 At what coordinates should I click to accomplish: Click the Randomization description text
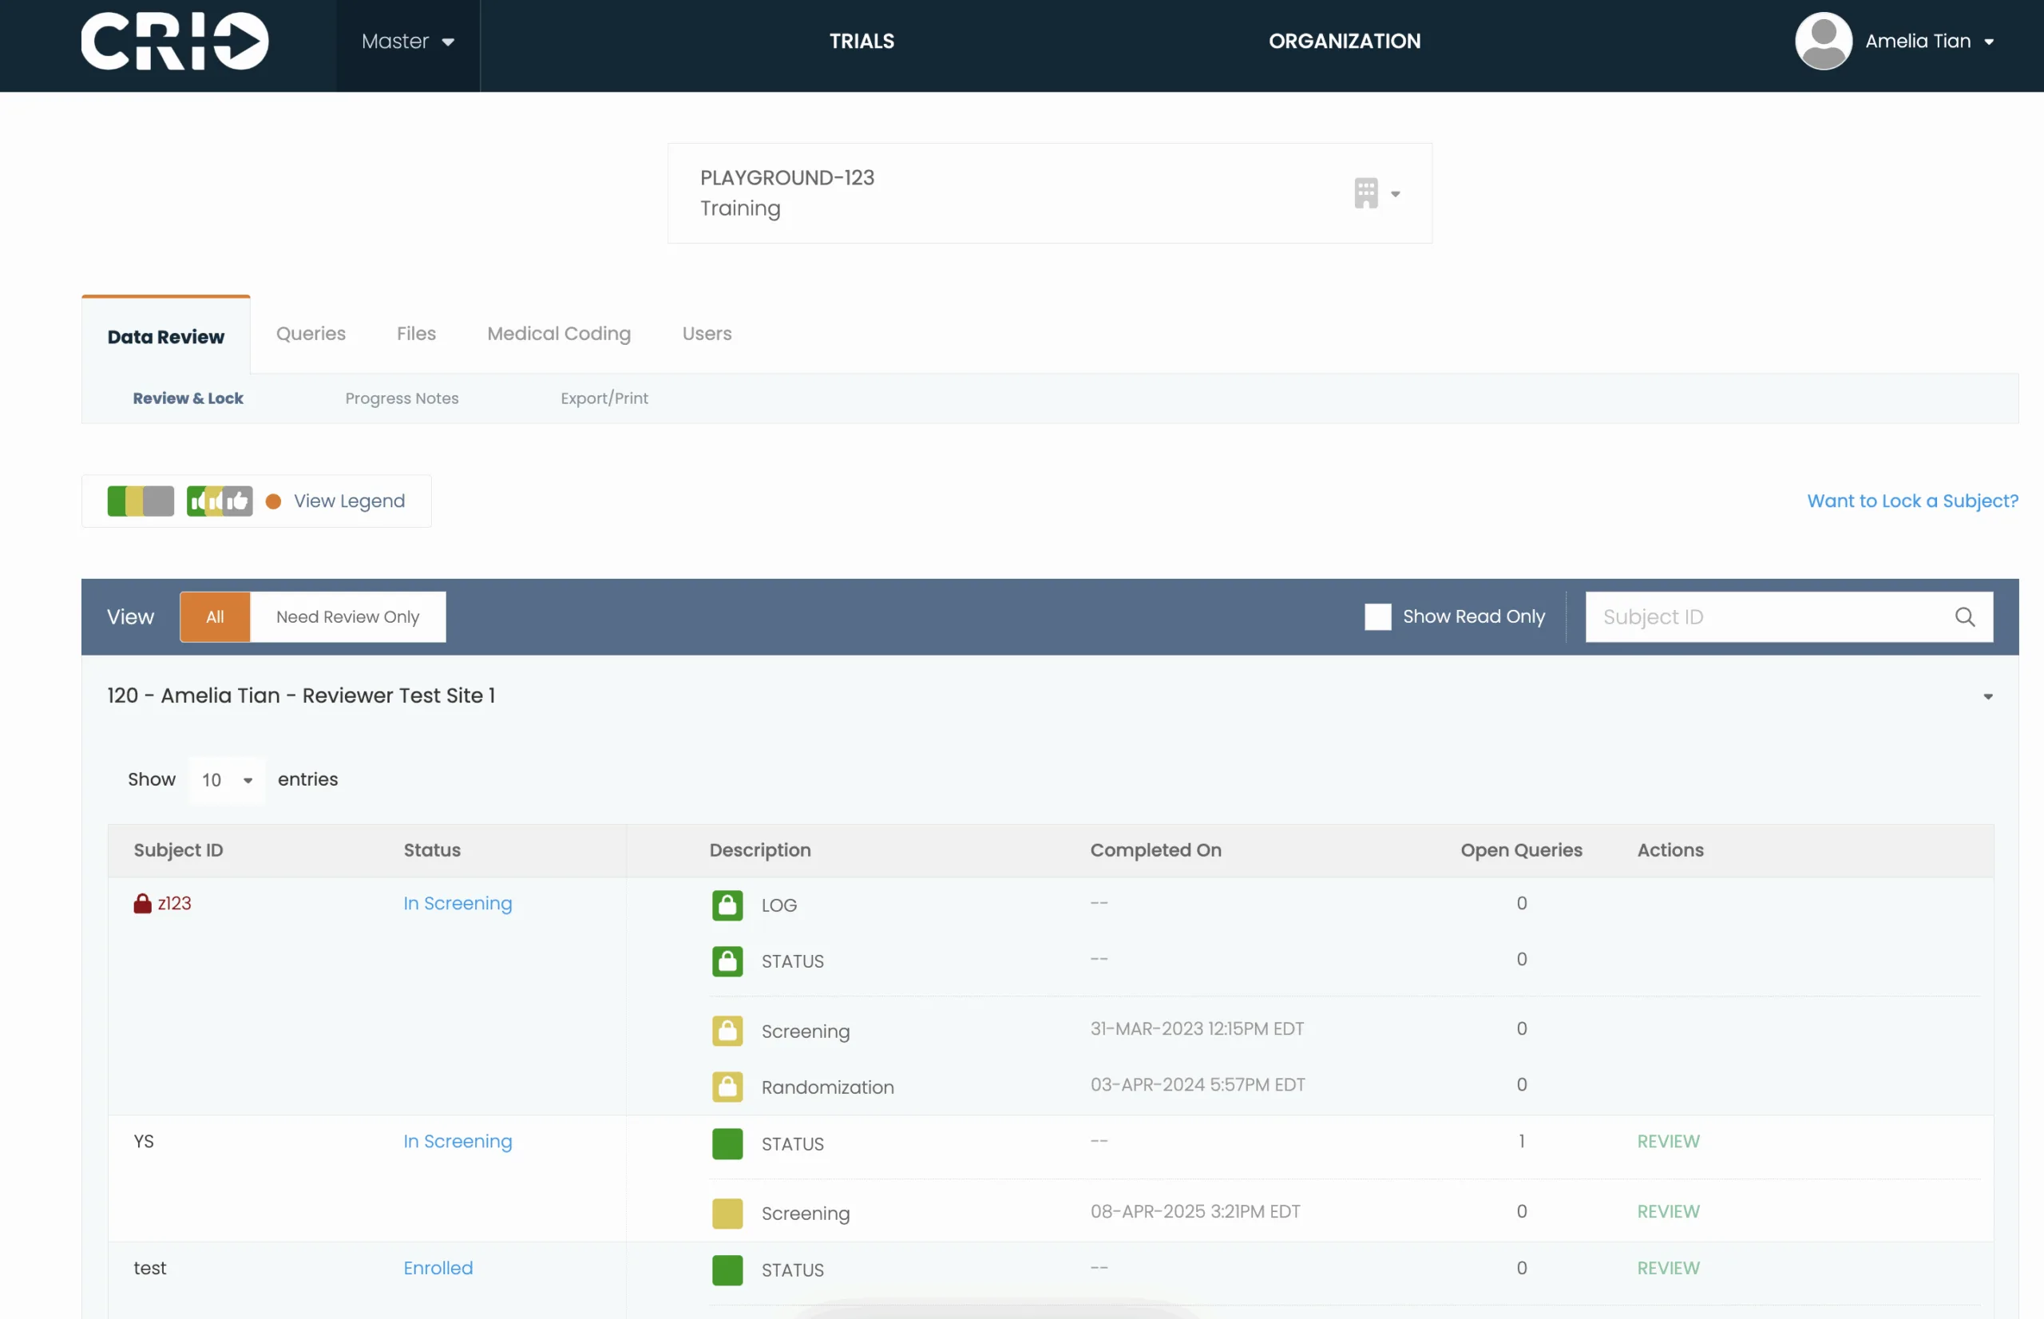click(x=827, y=1087)
